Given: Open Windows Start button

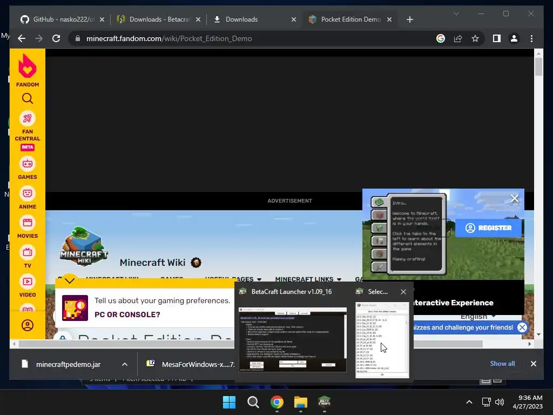Looking at the screenshot, I should [x=229, y=402].
